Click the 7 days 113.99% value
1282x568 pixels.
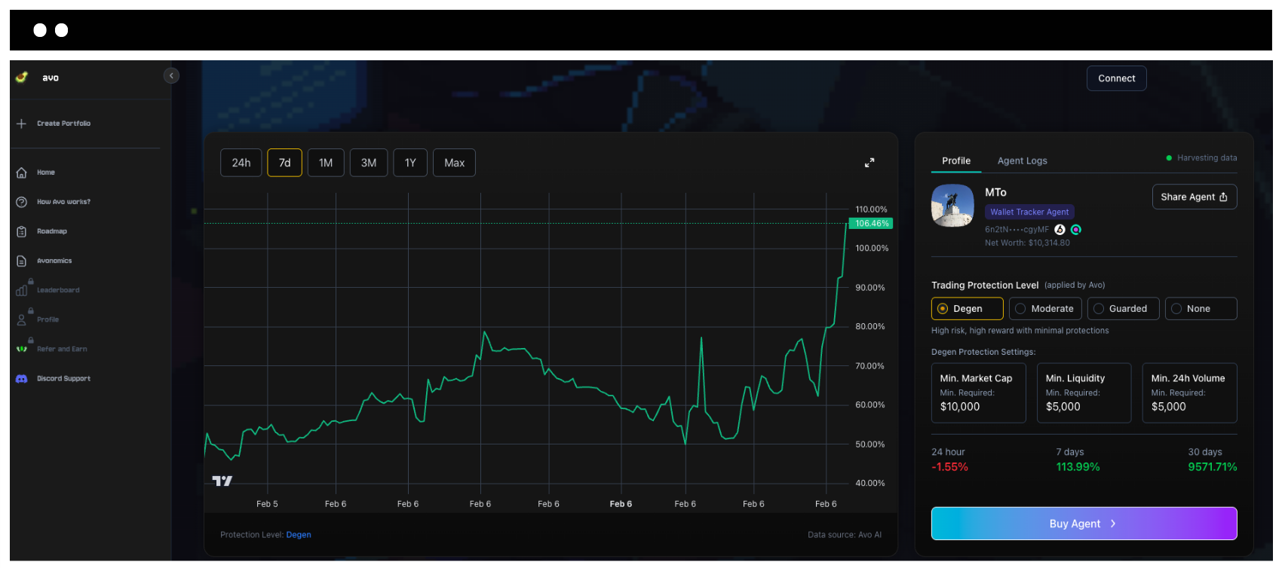[1078, 467]
